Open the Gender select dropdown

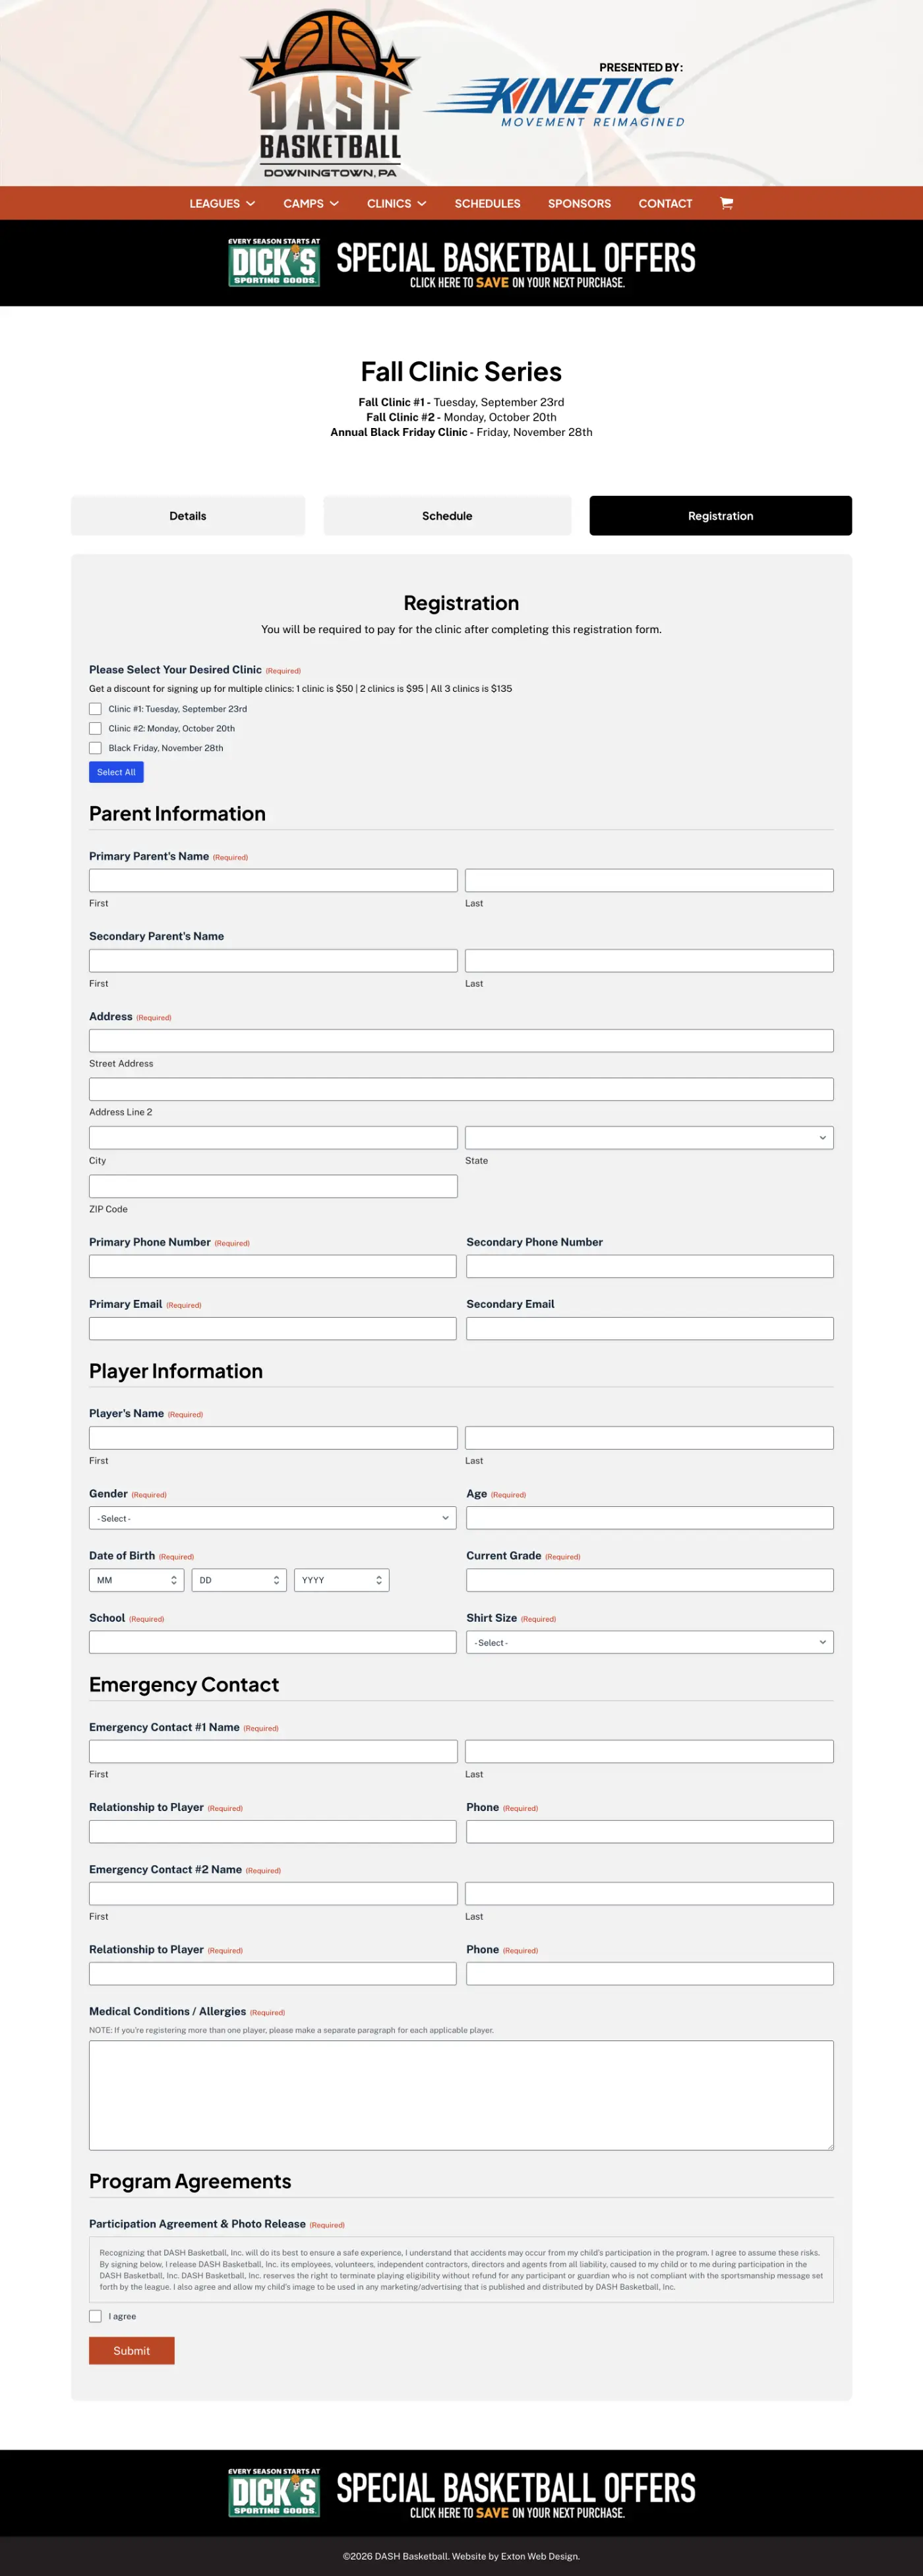pos(272,1518)
